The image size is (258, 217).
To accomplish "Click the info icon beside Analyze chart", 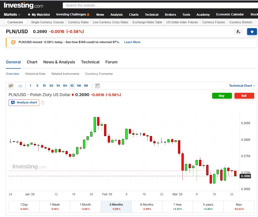I will pyautogui.click(x=43, y=103).
